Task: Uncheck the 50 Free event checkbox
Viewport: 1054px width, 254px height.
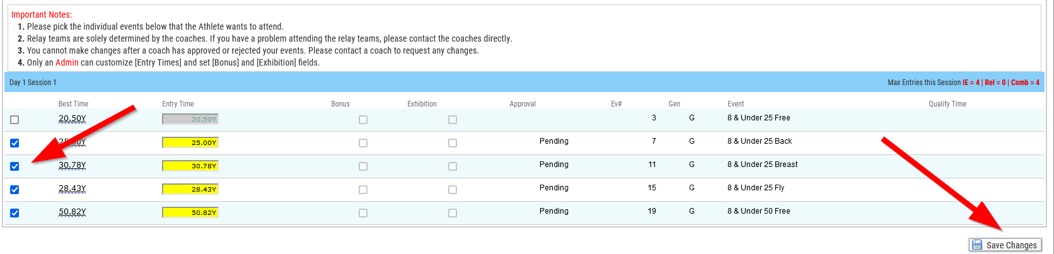Action: click(14, 213)
